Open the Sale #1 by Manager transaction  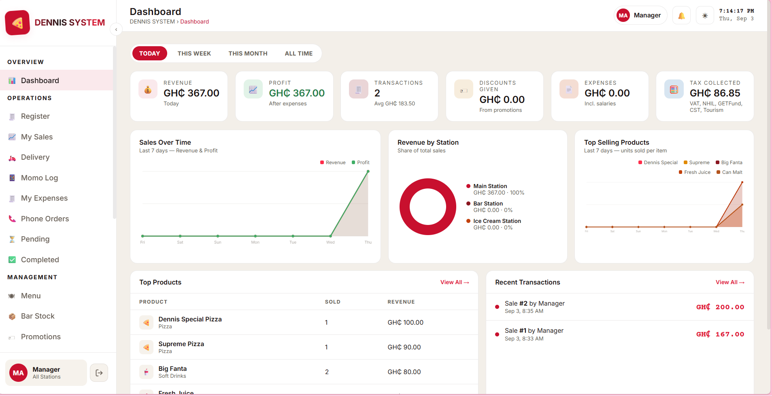[620, 334]
